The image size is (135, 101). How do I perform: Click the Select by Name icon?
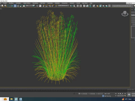(6, 6)
